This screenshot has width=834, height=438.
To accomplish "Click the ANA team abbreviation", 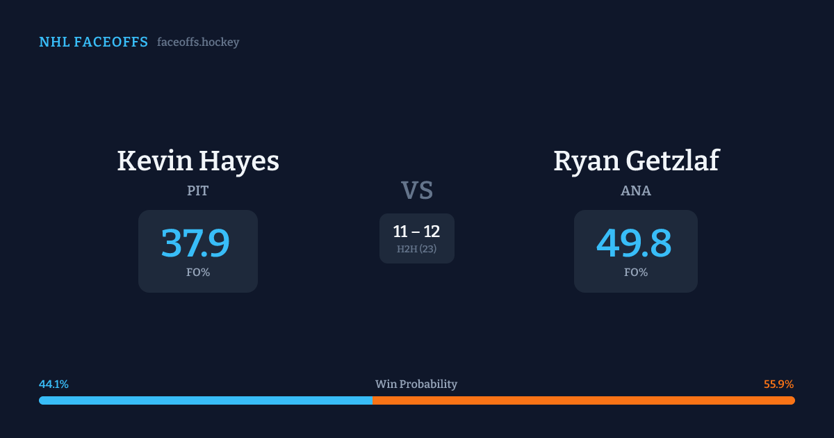I will click(636, 190).
